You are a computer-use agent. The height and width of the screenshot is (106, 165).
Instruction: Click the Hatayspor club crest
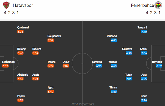(x=6, y=5)
